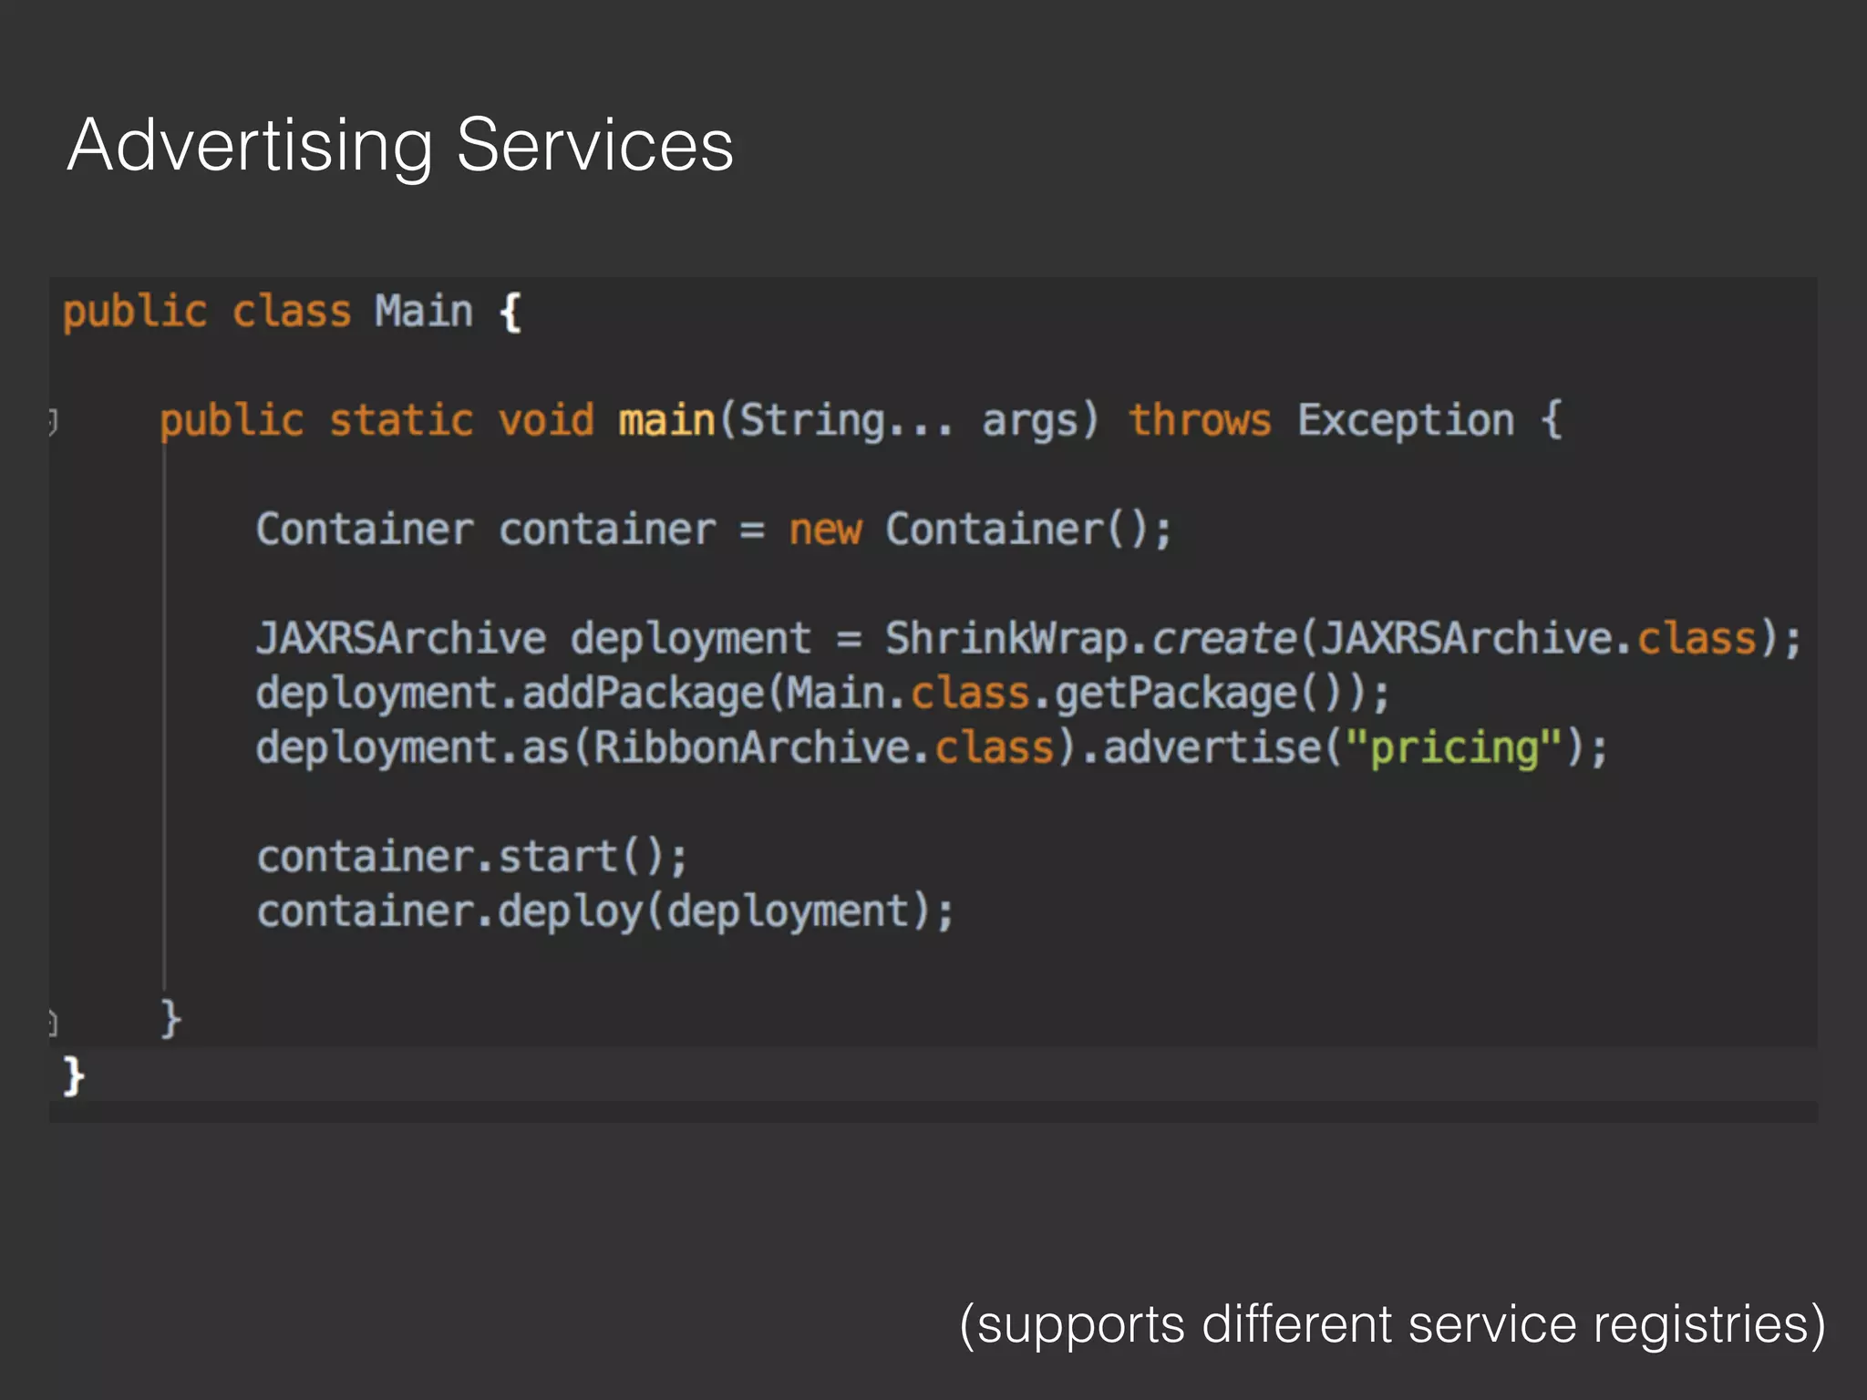The image size is (1867, 1400).
Task: Click the 'JAXRSArchive deployment' declaration
Action: pyautogui.click(x=533, y=638)
